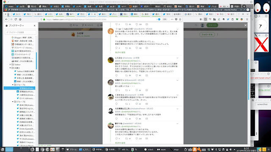Image resolution: width=271 pixels, height=152 pixels.
Task: Reset the 90% zoom level badge
Action: pyautogui.click(x=165, y=19)
